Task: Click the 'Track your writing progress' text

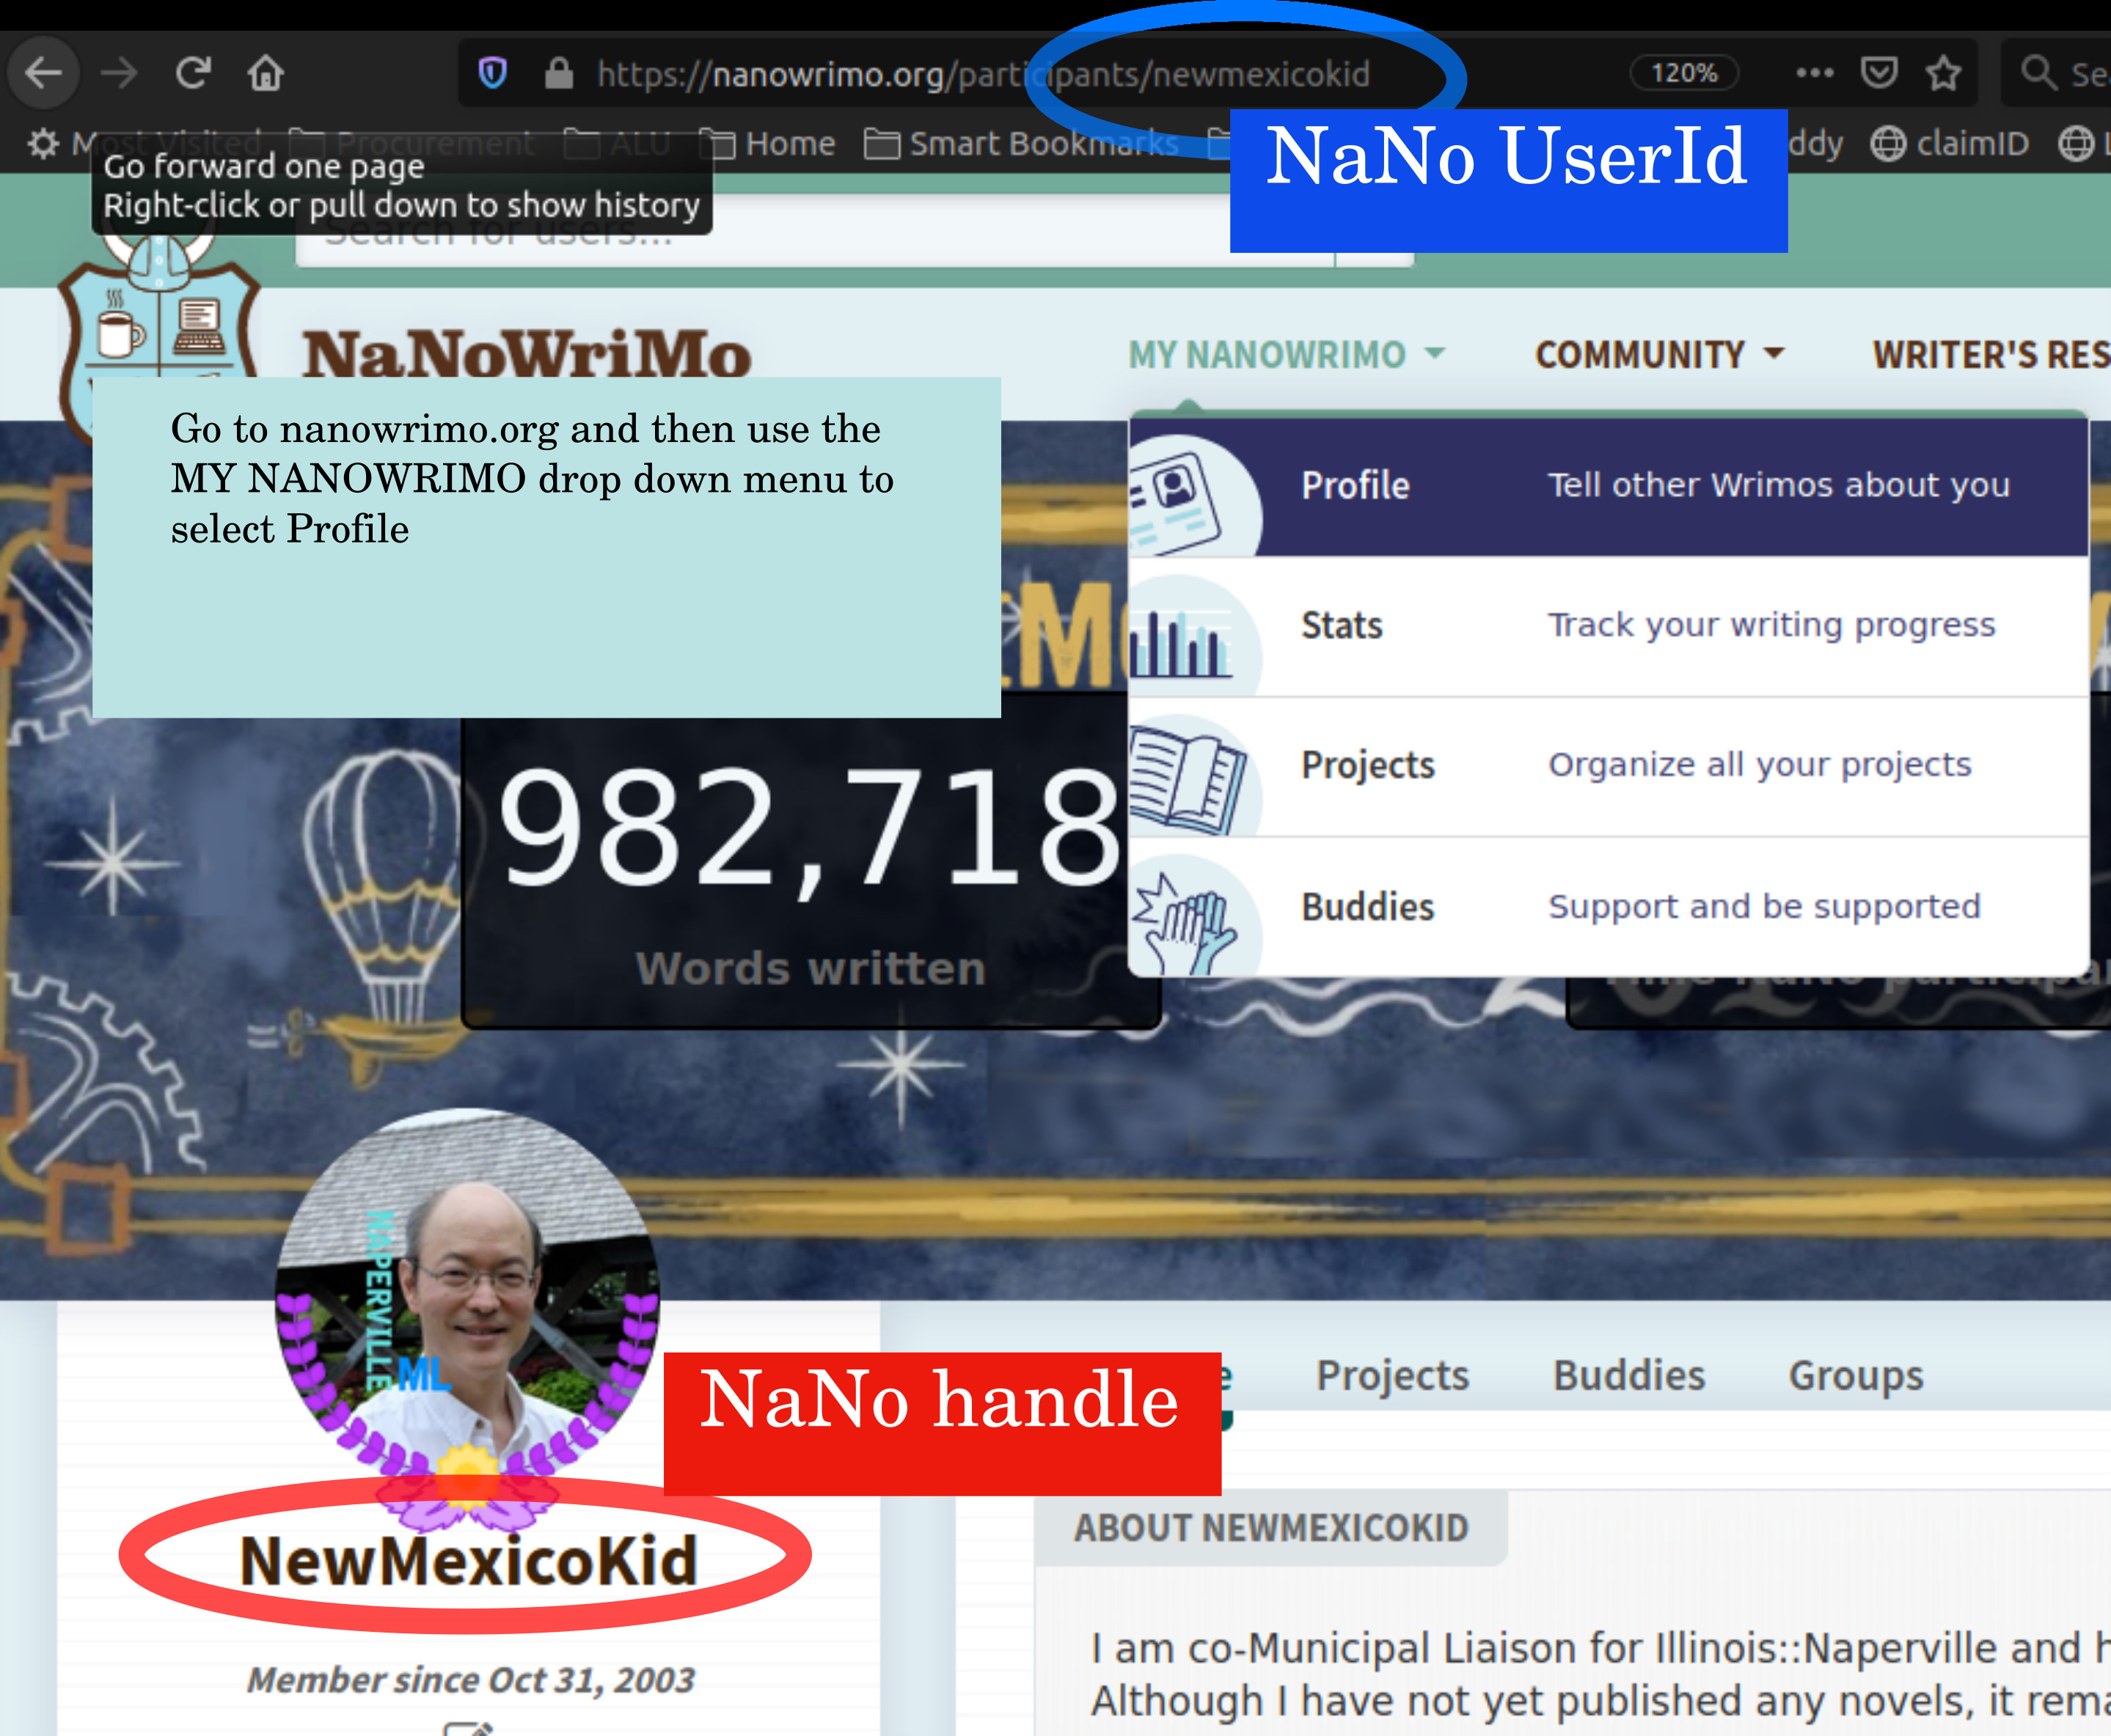Action: [x=1772, y=625]
